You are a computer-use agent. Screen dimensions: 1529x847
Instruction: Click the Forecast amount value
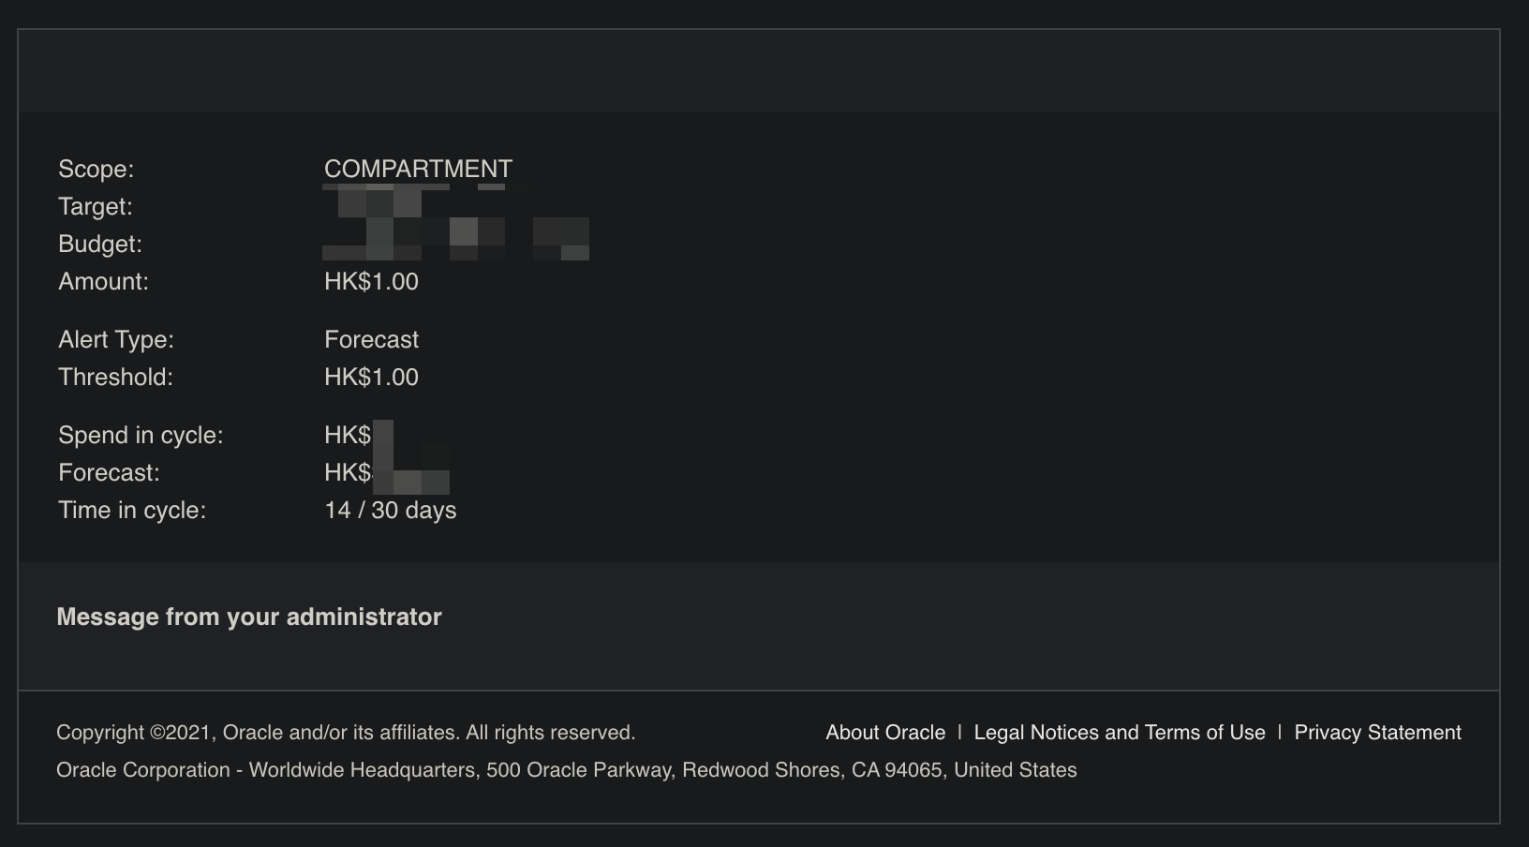coord(387,473)
